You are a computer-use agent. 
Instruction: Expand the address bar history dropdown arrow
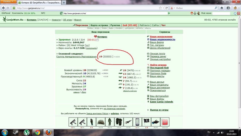tap(163, 8)
